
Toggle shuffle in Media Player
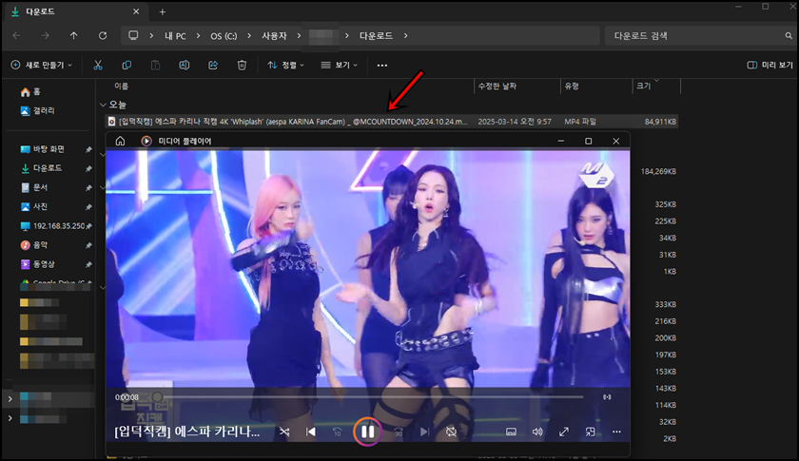284,432
